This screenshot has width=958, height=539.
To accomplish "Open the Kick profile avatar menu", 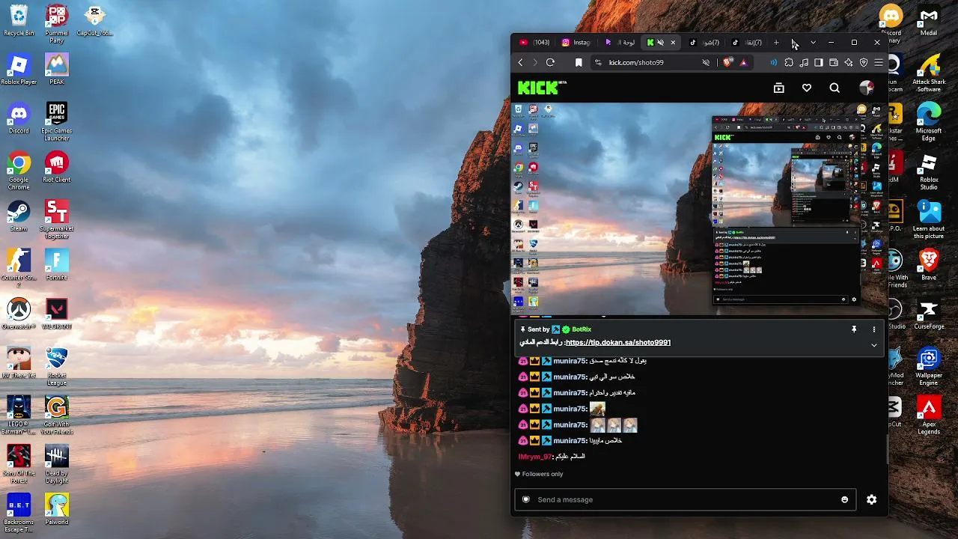I will pos(866,88).
